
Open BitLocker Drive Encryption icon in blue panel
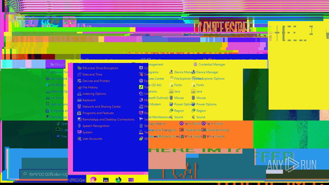coord(79,68)
